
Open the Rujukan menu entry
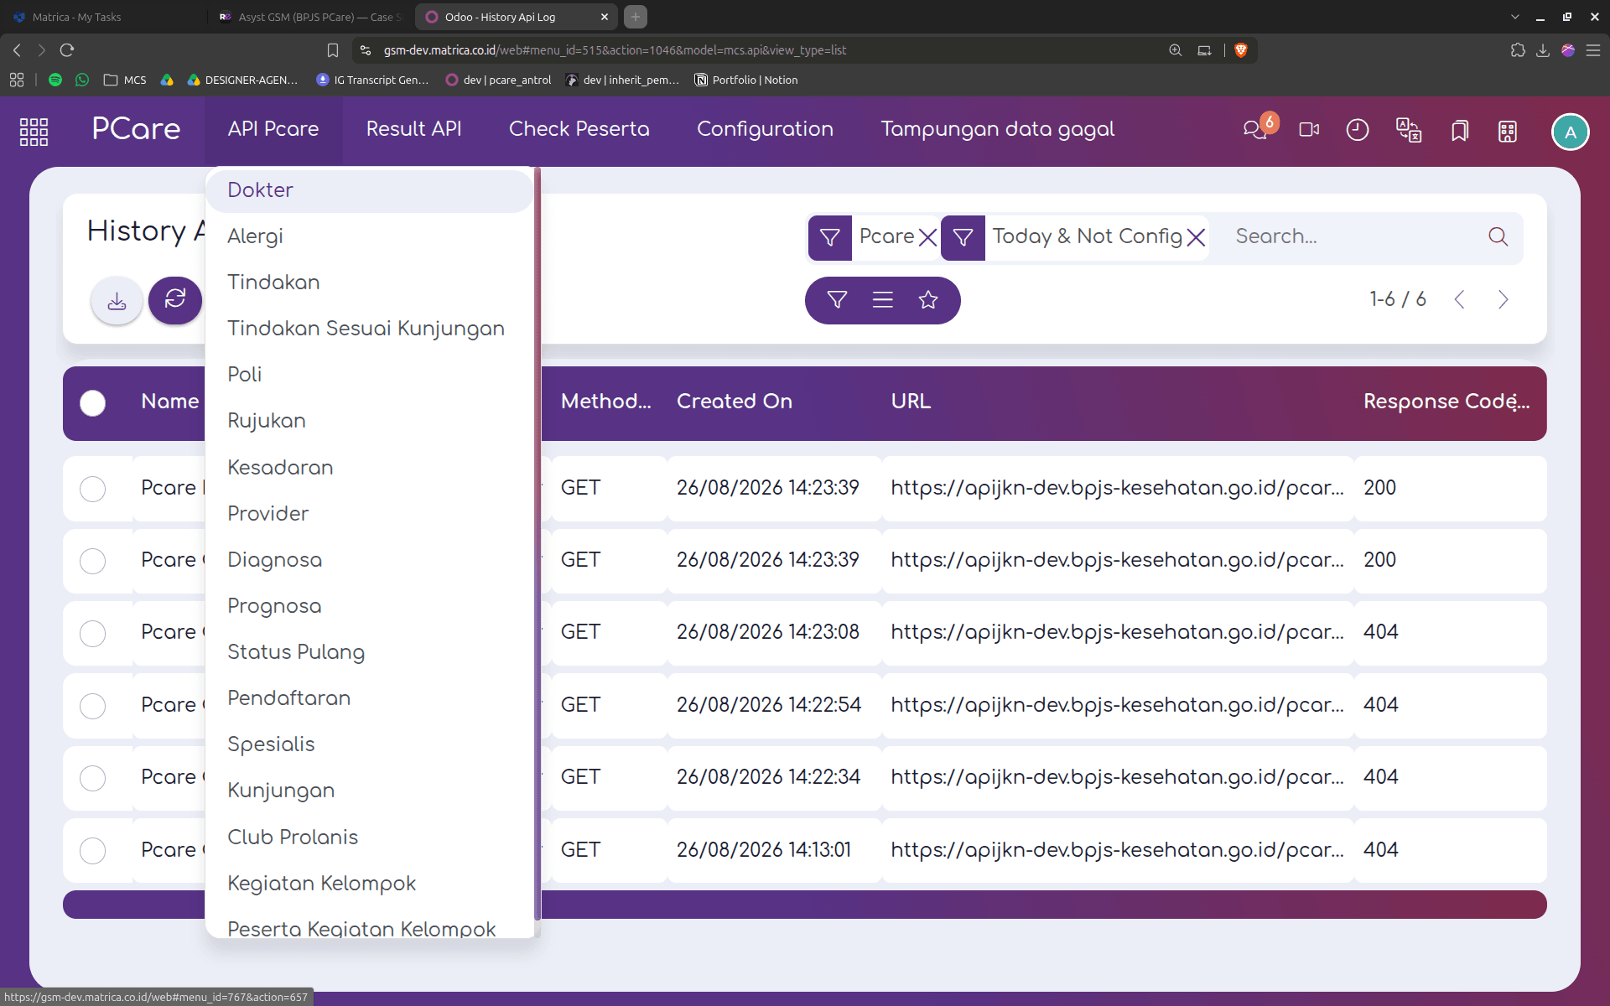point(369,421)
